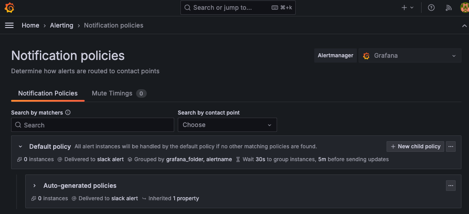
Task: Switch to the Notification Policies tab
Action: (48, 93)
